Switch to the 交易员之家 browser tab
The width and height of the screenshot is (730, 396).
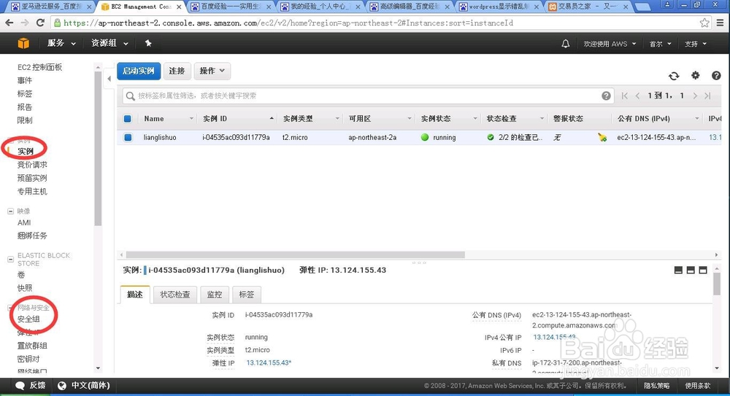pyautogui.click(x=588, y=7)
